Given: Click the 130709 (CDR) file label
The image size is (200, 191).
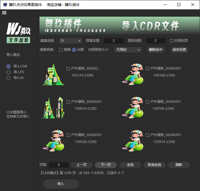Looking at the screenshot, I should click(x=163, y=109).
